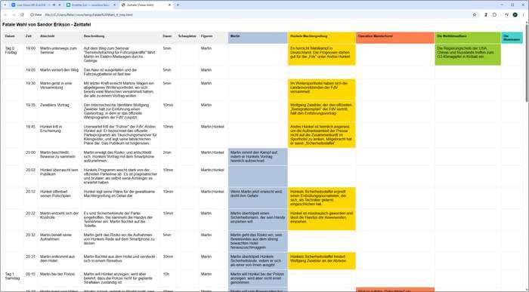Switch to the first browser tab
The height and width of the screenshot is (292, 529).
click(x=36, y=5)
